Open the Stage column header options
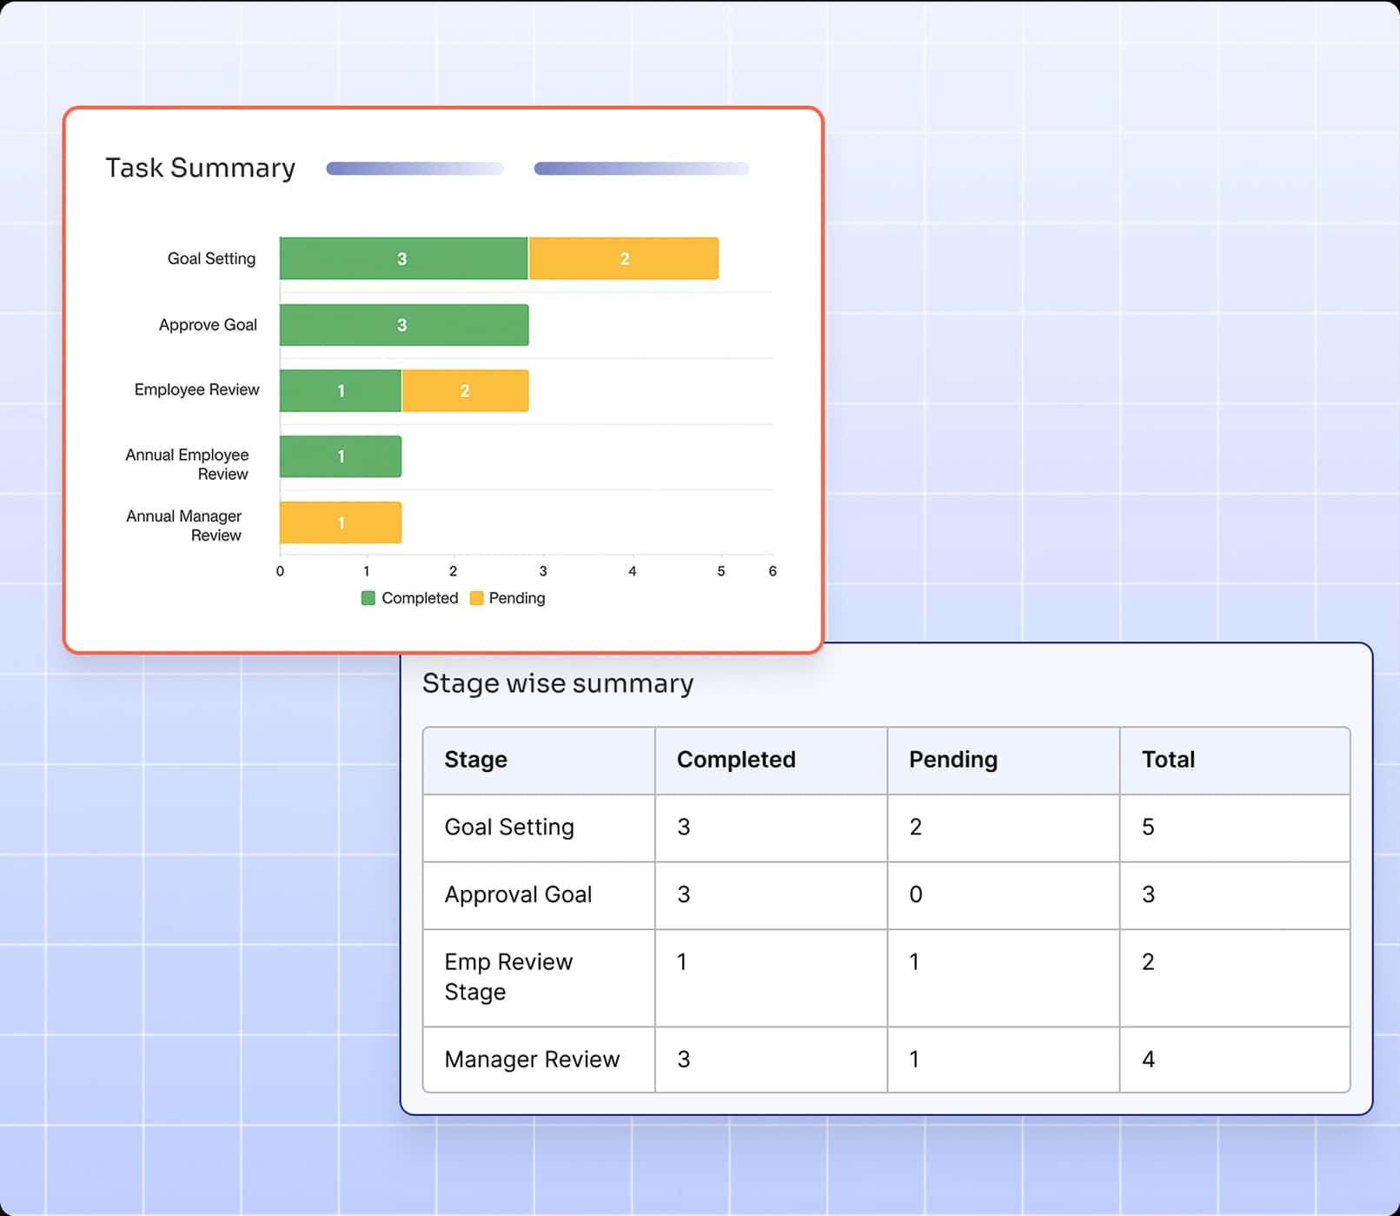Viewport: 1400px width, 1216px height. tap(475, 759)
